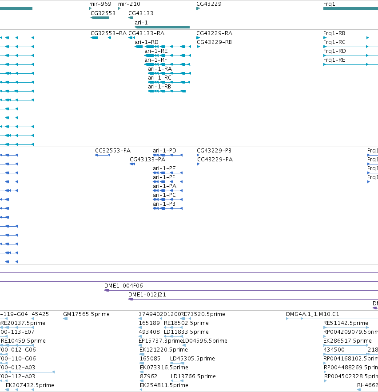Select the Frq1-RC transcript label
The height and width of the screenshot is (392, 378).
(x=334, y=42)
